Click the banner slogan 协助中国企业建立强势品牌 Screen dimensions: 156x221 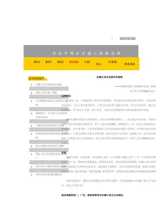tap(86, 54)
